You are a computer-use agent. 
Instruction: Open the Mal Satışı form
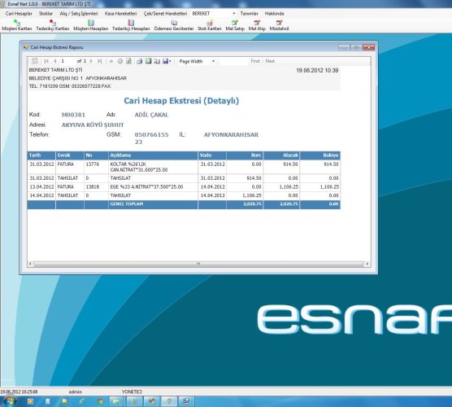coord(235,25)
